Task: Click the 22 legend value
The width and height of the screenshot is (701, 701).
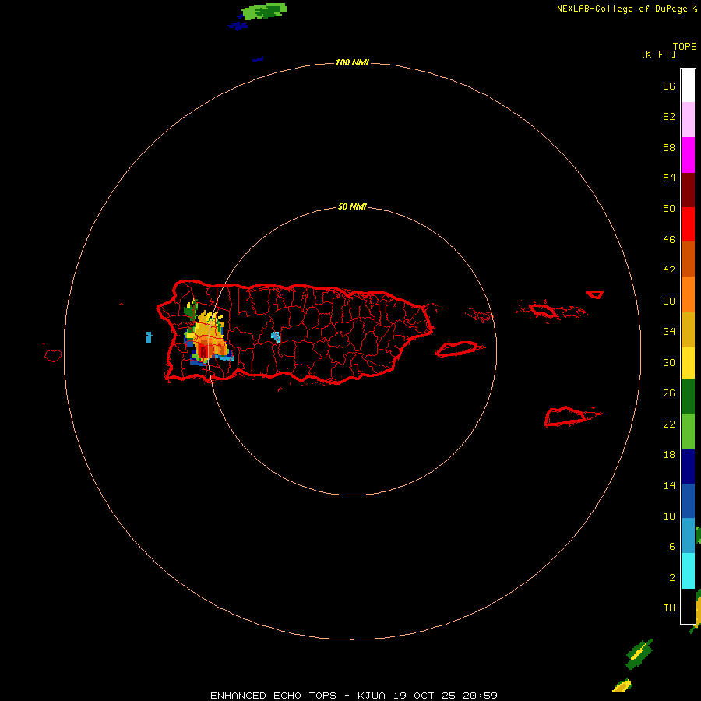Action: coord(669,424)
